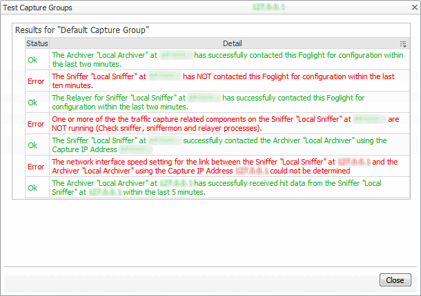The width and height of the screenshot is (421, 296).
Task: Select Ok status for Archiver configuration row
Action: (32, 60)
